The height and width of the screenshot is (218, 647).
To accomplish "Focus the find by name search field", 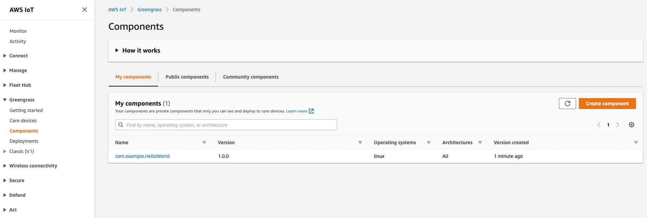I will pos(226,125).
